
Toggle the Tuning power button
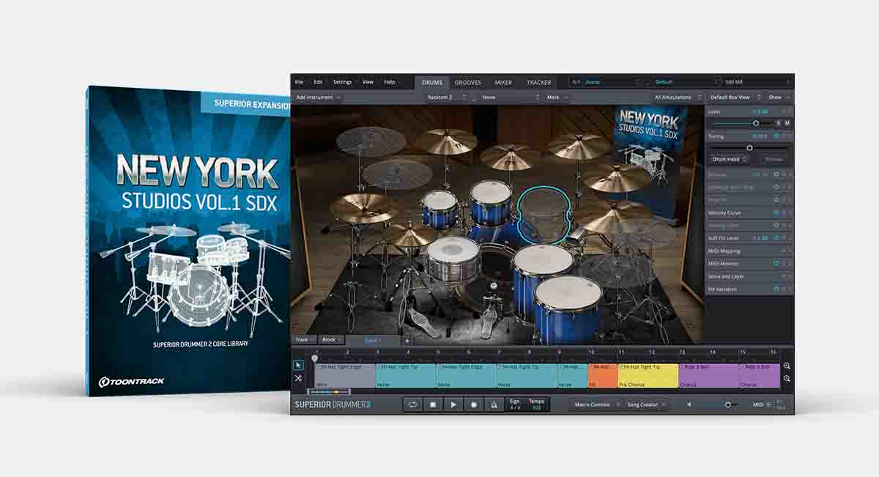(776, 136)
